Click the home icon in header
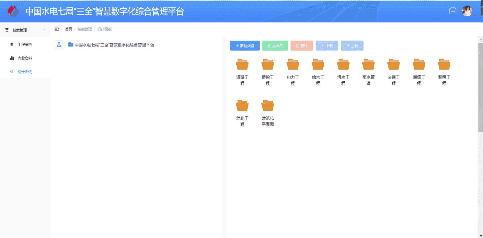 453,11
